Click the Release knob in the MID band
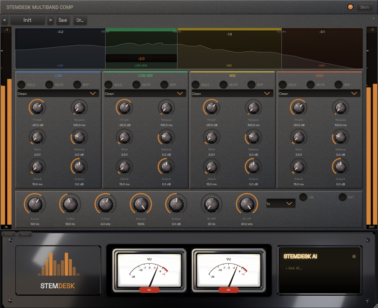 point(254,108)
